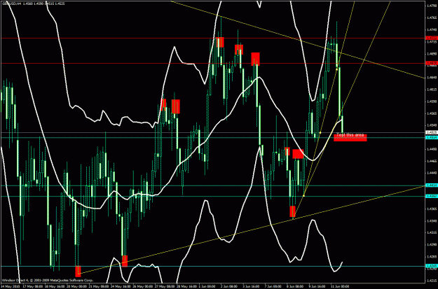Image resolution: width=438 pixels, height=289 pixels.
Task: Click the 1.4590 price scale value
Action: click(430, 101)
